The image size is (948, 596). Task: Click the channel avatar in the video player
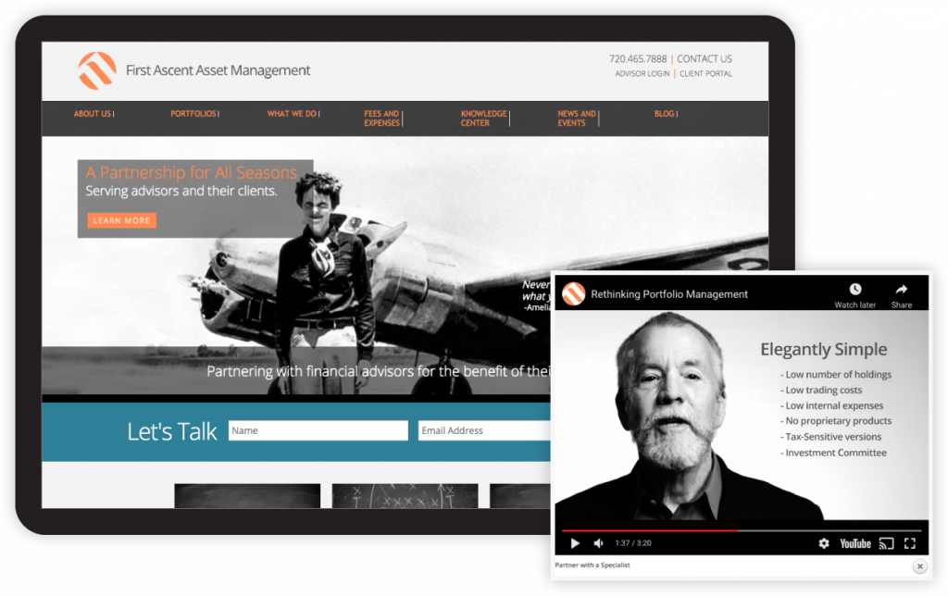point(573,293)
